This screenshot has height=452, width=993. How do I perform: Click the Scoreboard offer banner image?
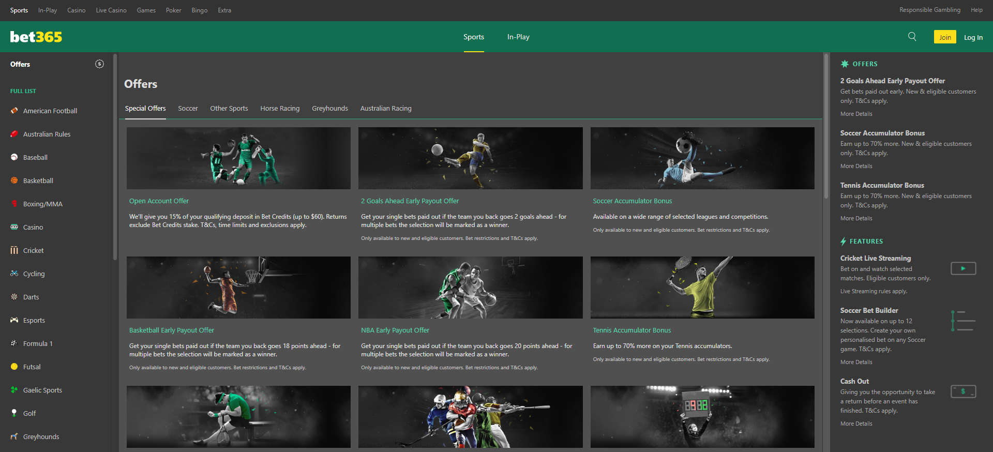(x=702, y=417)
